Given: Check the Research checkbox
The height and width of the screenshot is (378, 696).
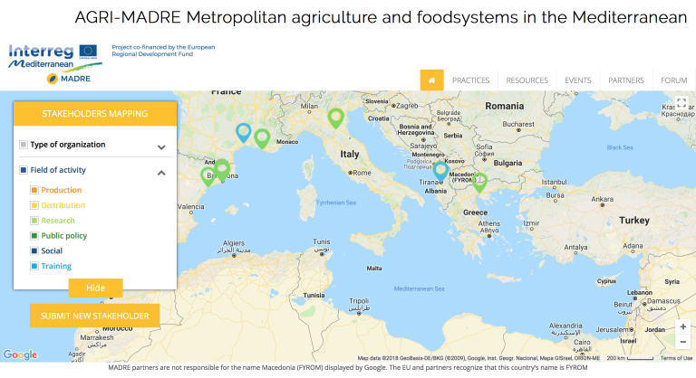Looking at the screenshot, I should click(34, 221).
